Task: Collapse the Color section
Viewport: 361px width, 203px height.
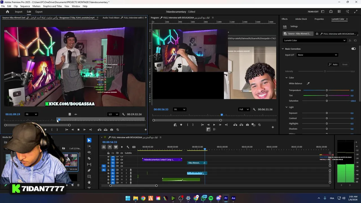Action: [287, 78]
